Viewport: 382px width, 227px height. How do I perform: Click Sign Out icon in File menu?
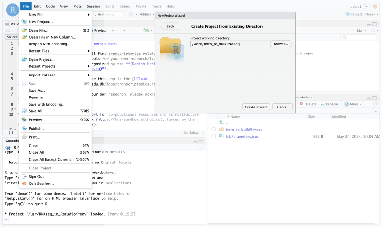click(24, 177)
